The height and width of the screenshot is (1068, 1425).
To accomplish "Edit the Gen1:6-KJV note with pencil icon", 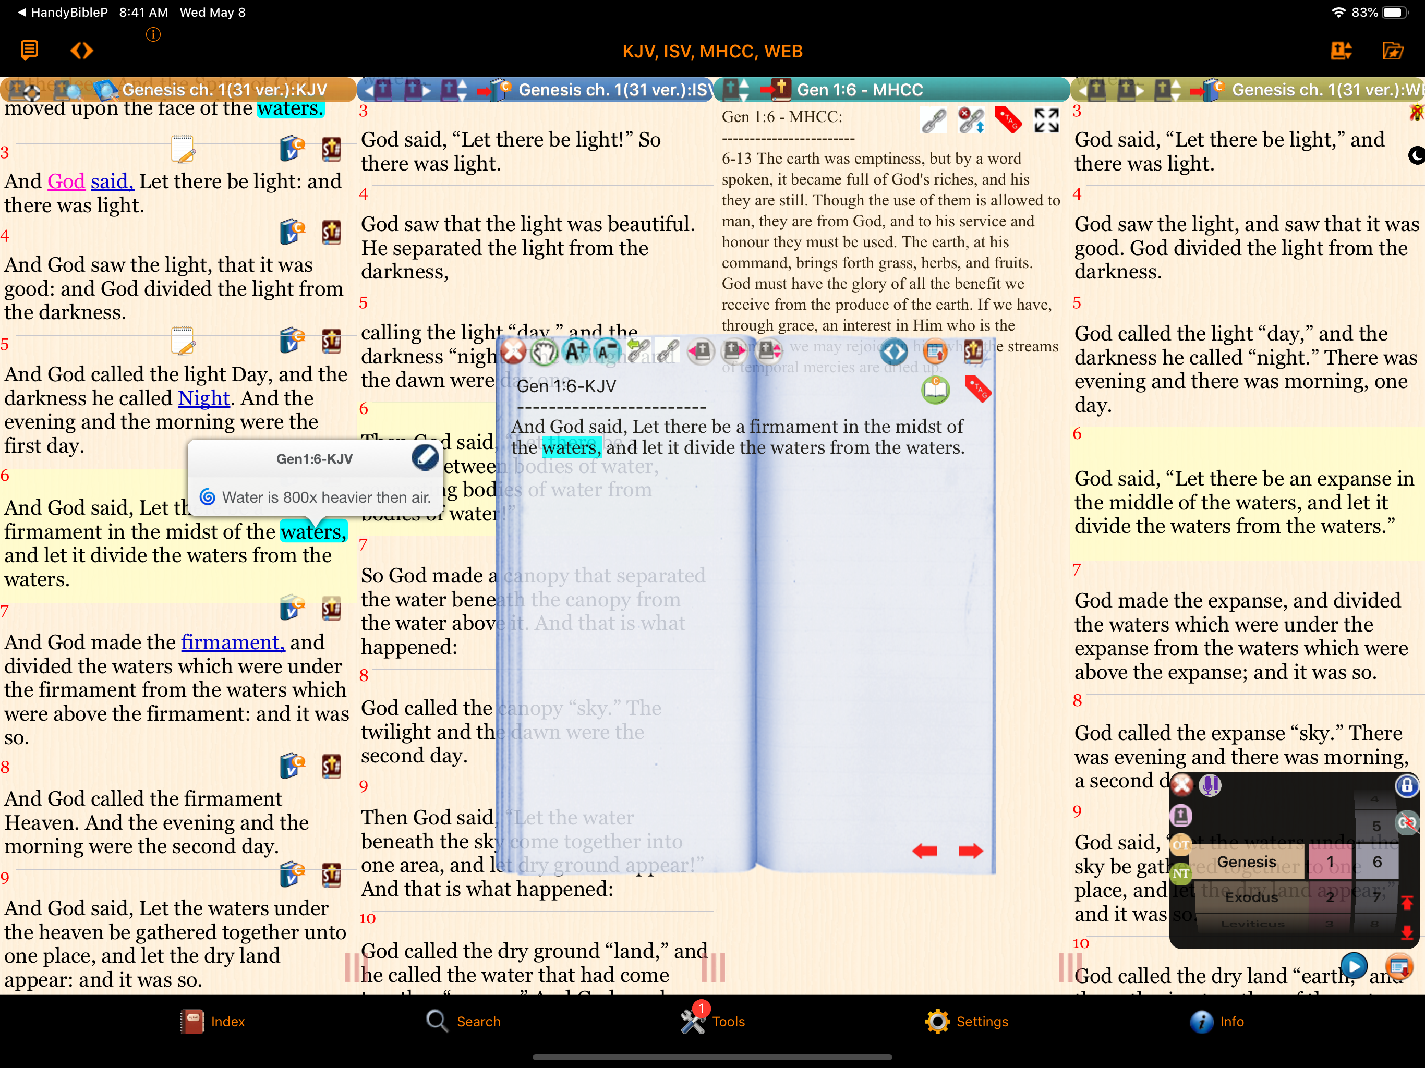I will [425, 457].
